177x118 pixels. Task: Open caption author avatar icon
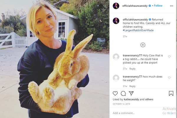[116, 21]
